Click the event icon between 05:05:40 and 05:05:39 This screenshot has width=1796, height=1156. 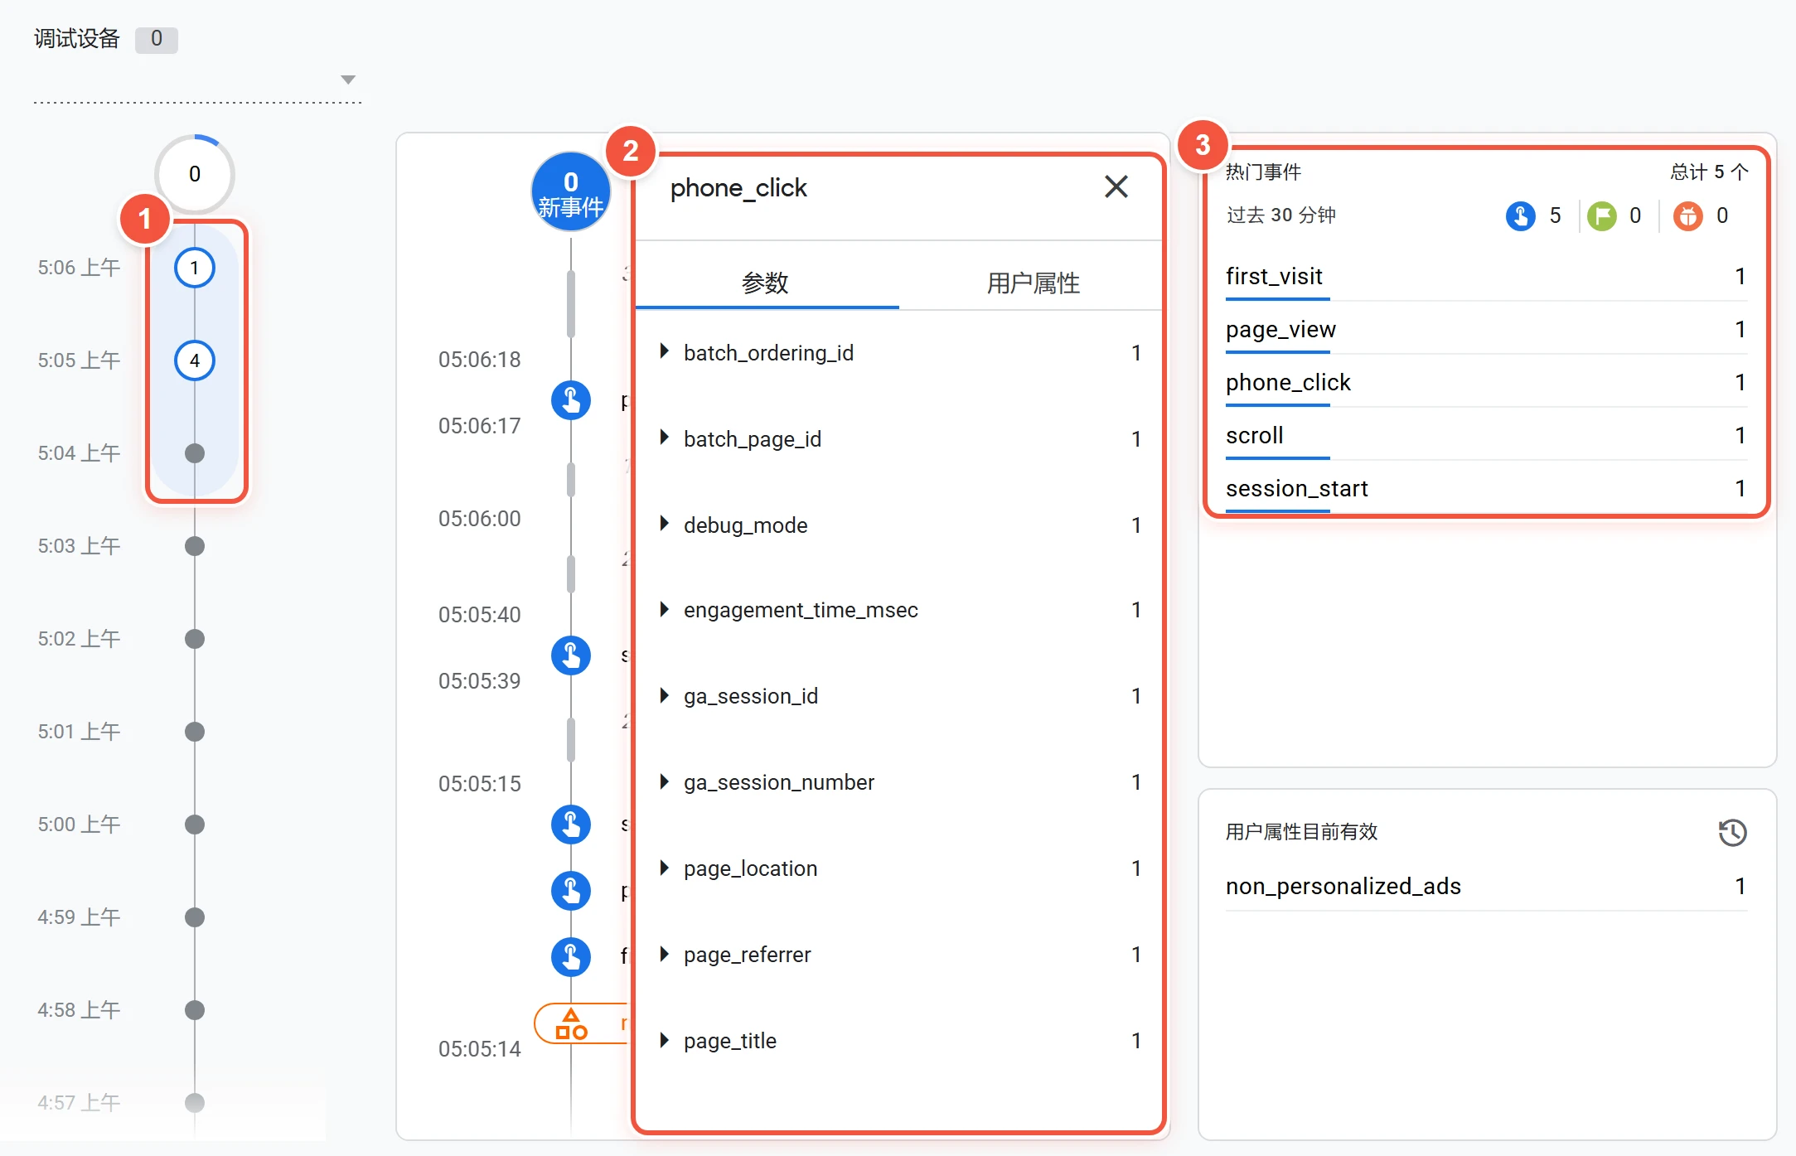pyautogui.click(x=571, y=655)
